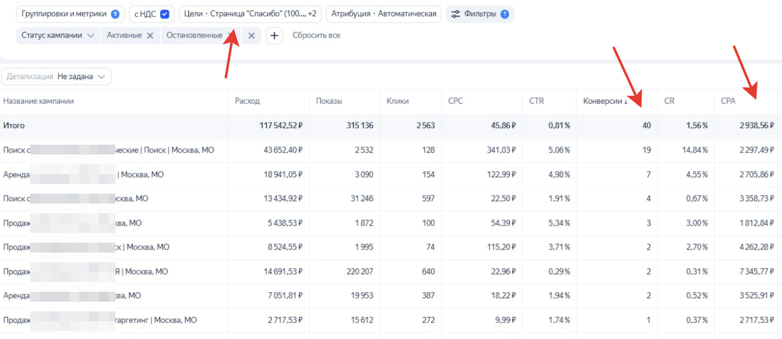
Task: Click conversions value 19
Action: (646, 150)
